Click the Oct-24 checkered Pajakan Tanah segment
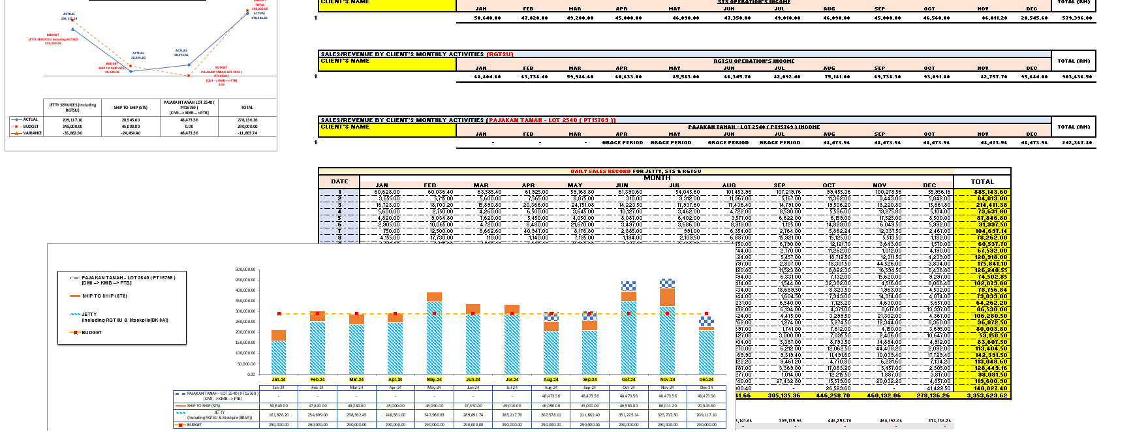Screen dimensions: 1133x432 coord(629,286)
